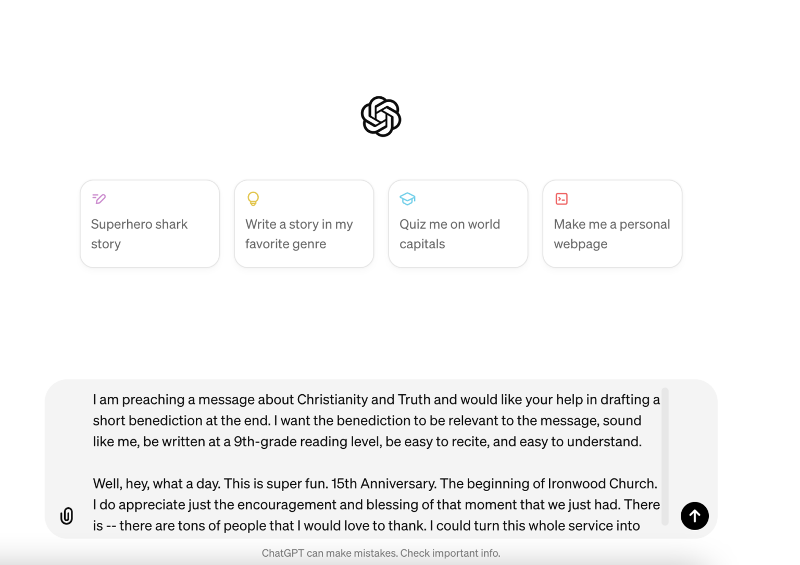Click the Superhero shark story card icon

tap(98, 198)
